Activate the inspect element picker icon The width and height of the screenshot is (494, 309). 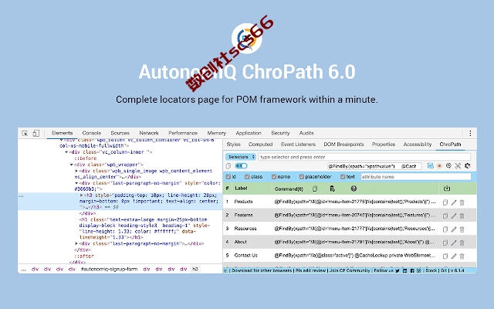25,134
